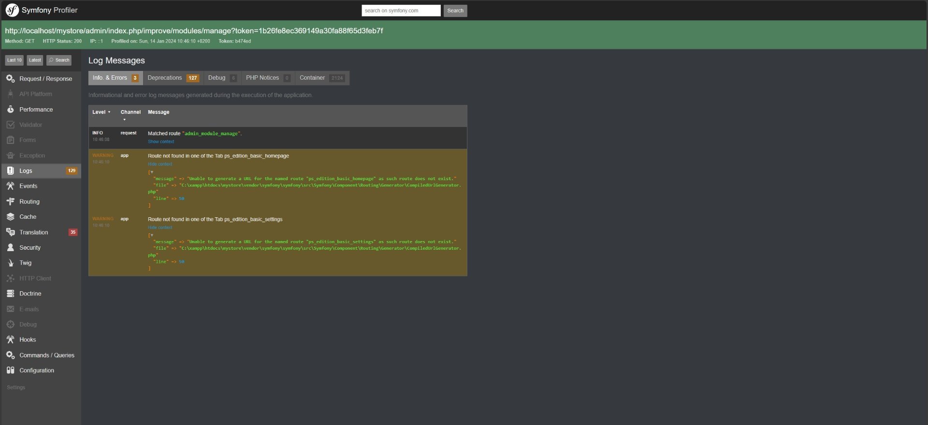Open the Doctrine database icon

10,294
